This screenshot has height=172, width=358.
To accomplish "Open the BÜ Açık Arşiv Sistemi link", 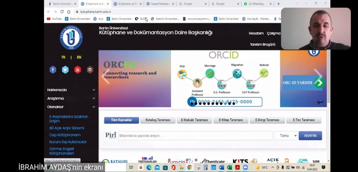I will click(x=67, y=128).
